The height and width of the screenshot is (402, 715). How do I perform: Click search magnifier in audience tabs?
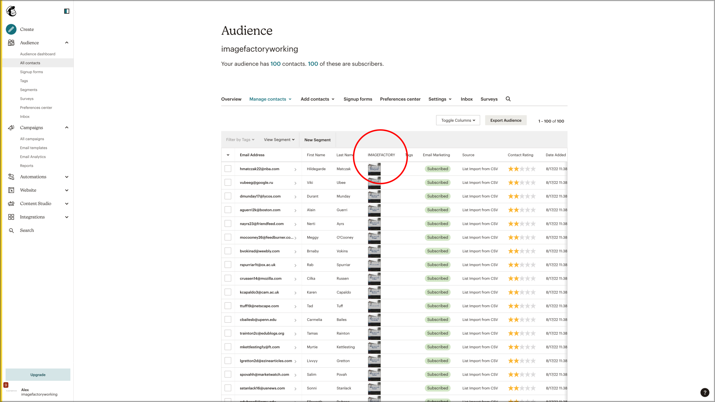click(508, 99)
